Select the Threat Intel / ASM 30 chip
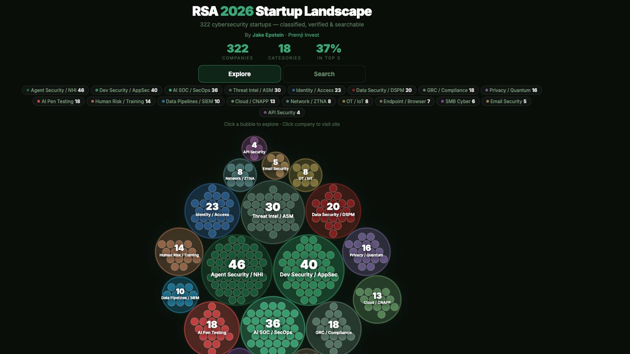The height and width of the screenshot is (354, 630). click(x=255, y=90)
